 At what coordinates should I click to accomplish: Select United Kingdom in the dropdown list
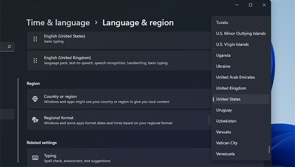231,88
